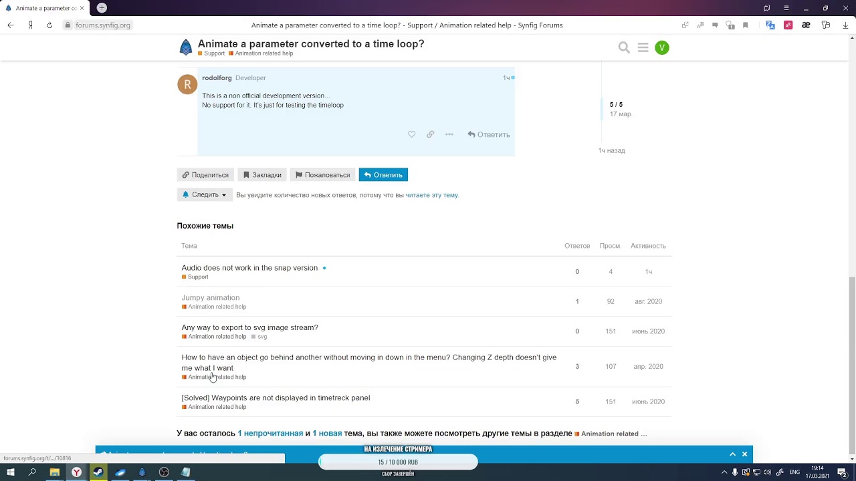Click the forums.synfig.org address bar
The width and height of the screenshot is (856, 481).
point(103,25)
